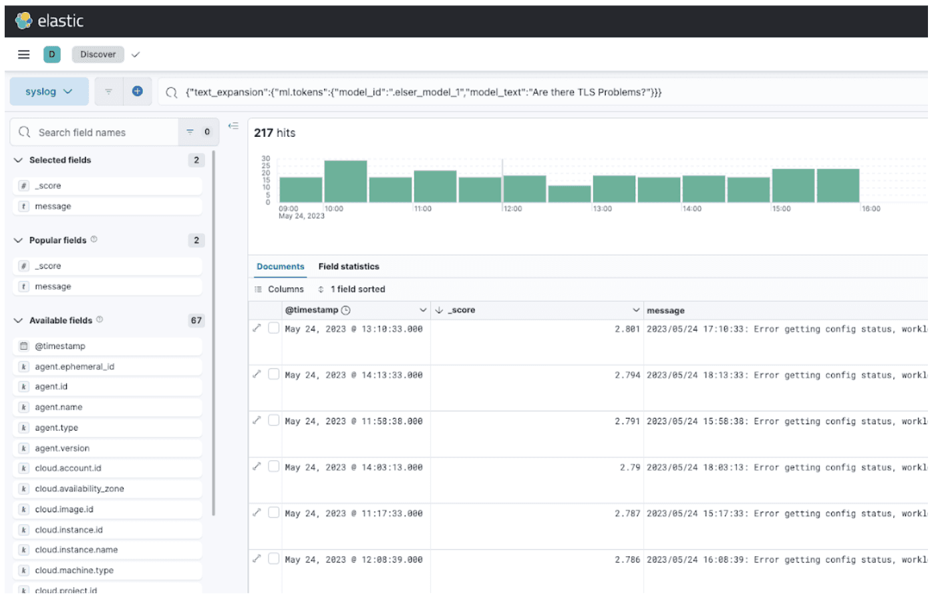
Task: Open the hamburger navigation menu
Action: (24, 55)
